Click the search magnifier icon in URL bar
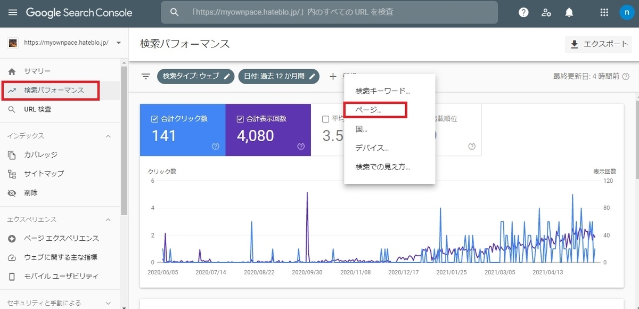The height and width of the screenshot is (309, 639). [x=174, y=12]
